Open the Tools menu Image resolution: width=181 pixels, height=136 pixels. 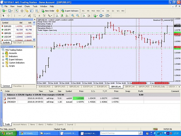click(x=35, y=6)
